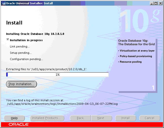Minimize the installer window

click(x=151, y=3)
